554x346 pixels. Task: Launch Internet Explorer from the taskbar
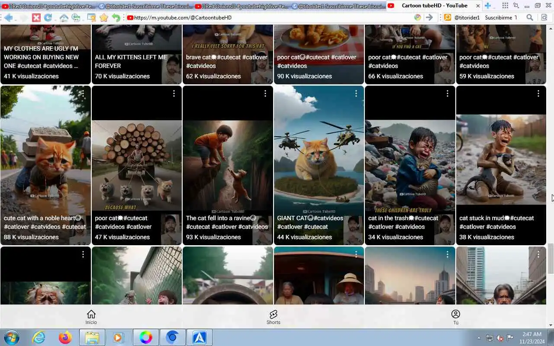click(39, 337)
